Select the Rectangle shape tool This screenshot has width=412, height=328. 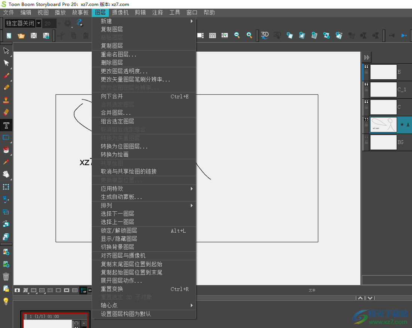(6, 137)
